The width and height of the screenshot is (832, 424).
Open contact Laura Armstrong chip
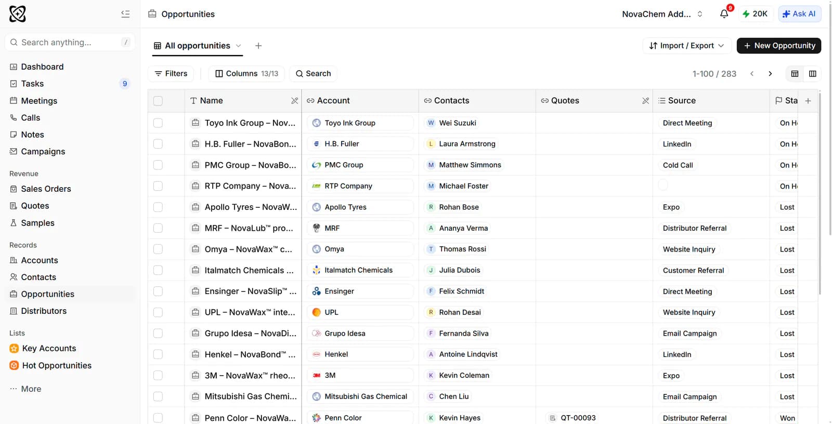tap(461, 144)
